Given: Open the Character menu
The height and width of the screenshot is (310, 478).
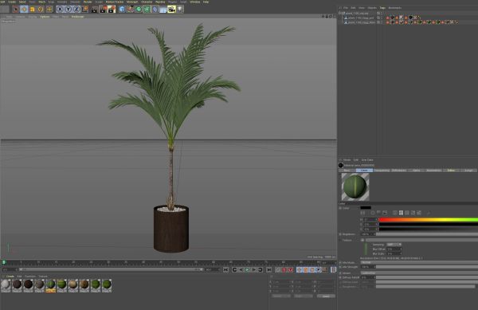Looking at the screenshot, I should [147, 2].
